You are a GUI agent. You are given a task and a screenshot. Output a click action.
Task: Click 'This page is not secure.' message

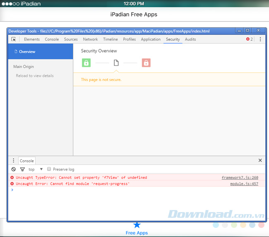101,80
